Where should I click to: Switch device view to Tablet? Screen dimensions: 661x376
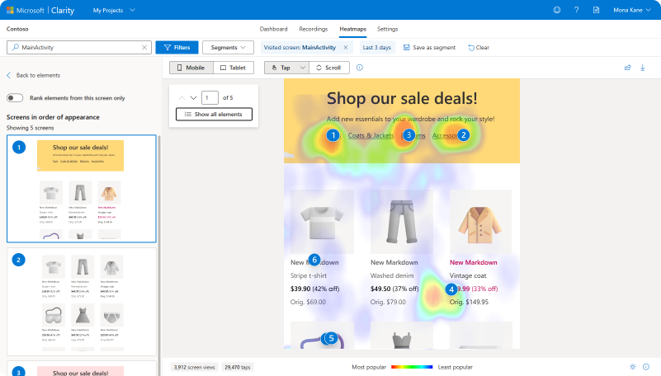pos(232,68)
